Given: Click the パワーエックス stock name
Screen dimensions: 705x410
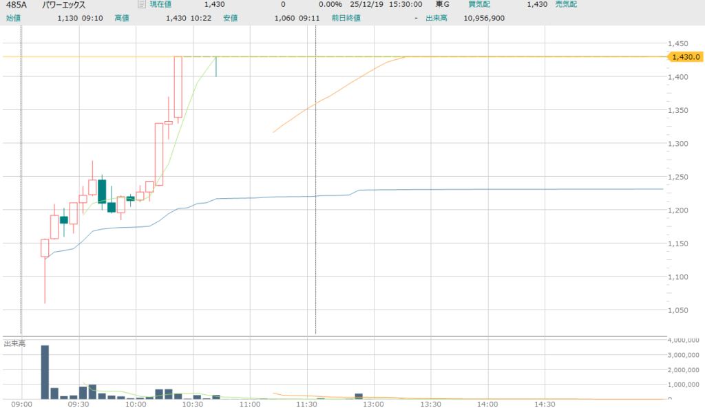Looking at the screenshot, I should (x=64, y=5).
